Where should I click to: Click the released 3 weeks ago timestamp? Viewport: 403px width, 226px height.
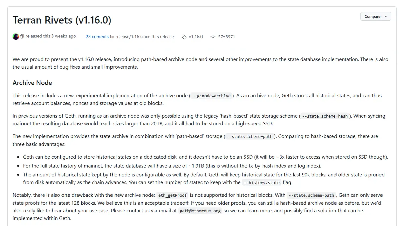51,36
